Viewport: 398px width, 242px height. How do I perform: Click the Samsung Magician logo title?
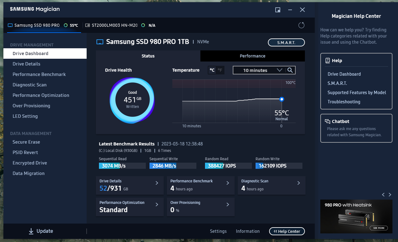(x=35, y=9)
